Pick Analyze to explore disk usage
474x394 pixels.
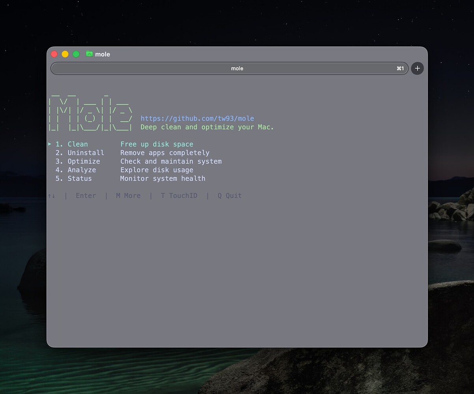pos(82,170)
